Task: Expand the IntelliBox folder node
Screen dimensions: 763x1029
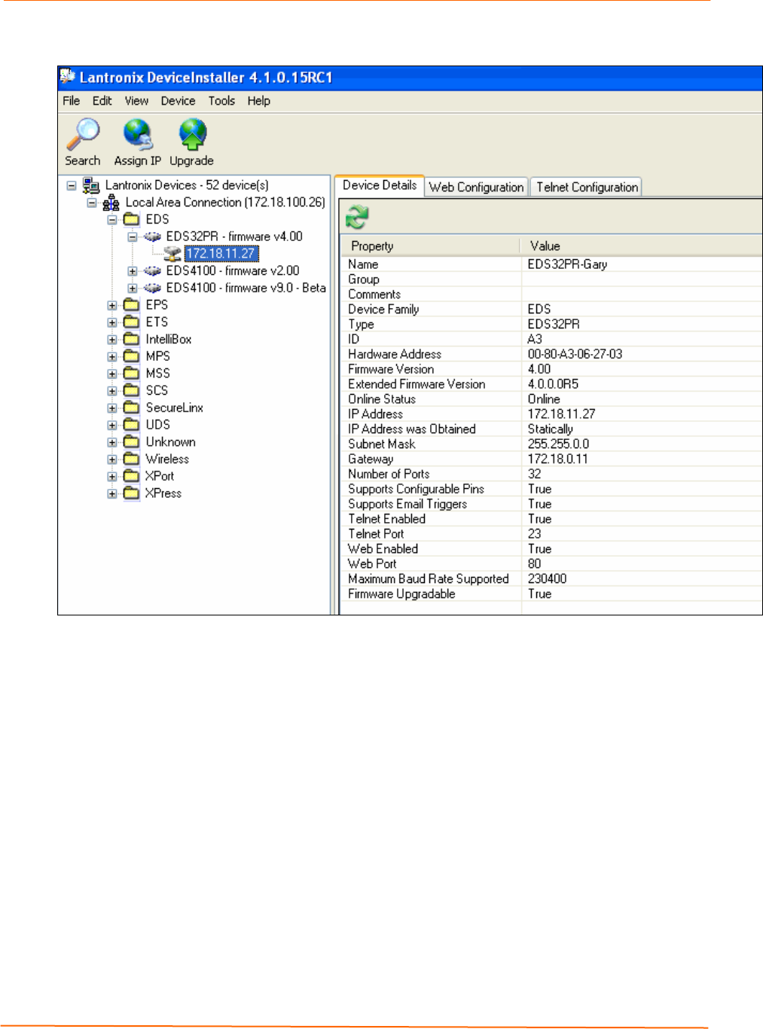Action: 112,340
